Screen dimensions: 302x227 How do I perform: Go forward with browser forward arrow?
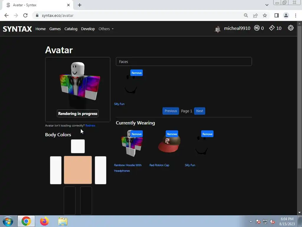coord(16,15)
